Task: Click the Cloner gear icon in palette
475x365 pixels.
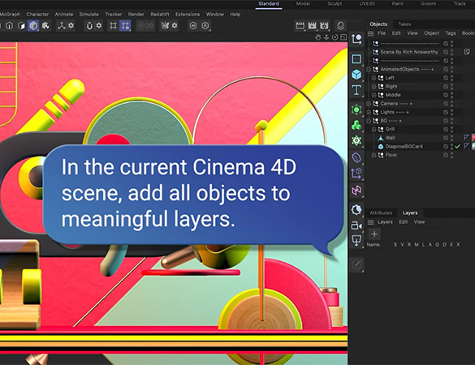Action: [x=356, y=140]
